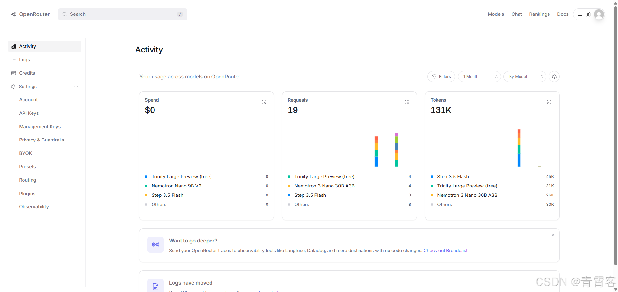Click the funnel filter icon
The width and height of the screenshot is (618, 292).
(x=434, y=77)
